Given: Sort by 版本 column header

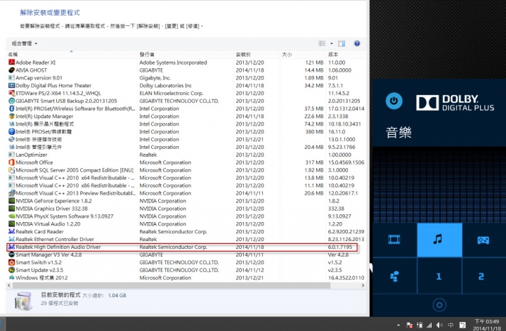Looking at the screenshot, I should (333, 55).
